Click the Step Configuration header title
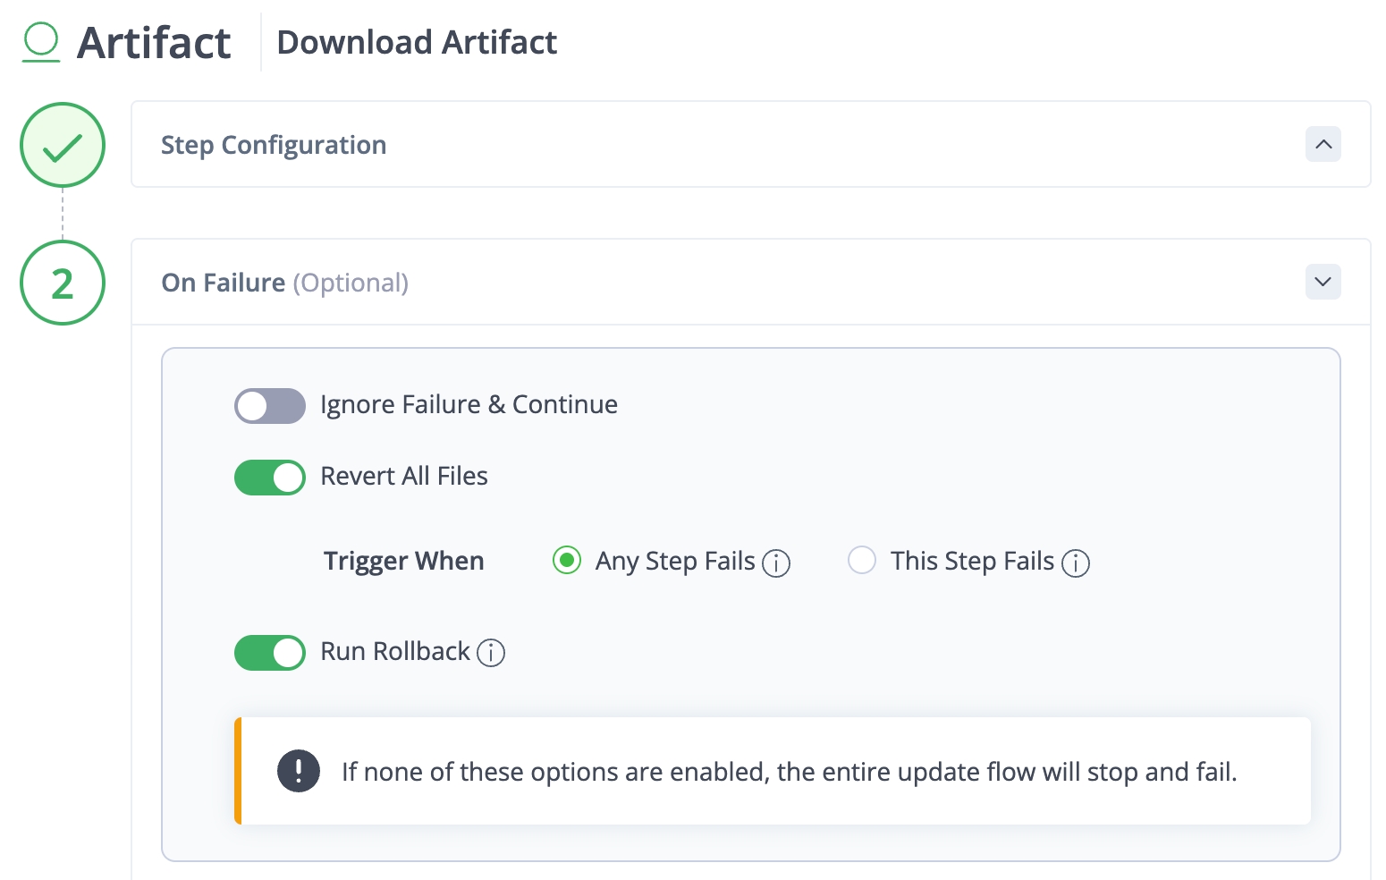This screenshot has height=880, width=1386. tap(274, 145)
